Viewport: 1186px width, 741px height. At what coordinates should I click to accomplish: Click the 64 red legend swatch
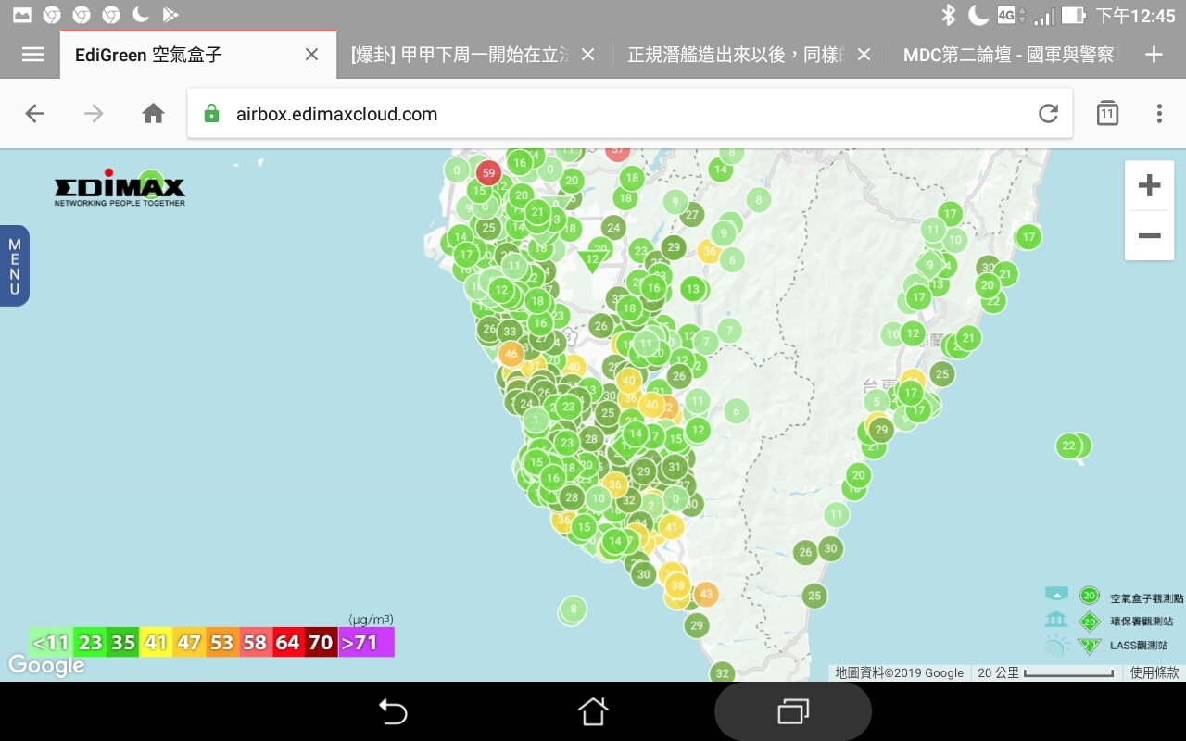pos(287,642)
